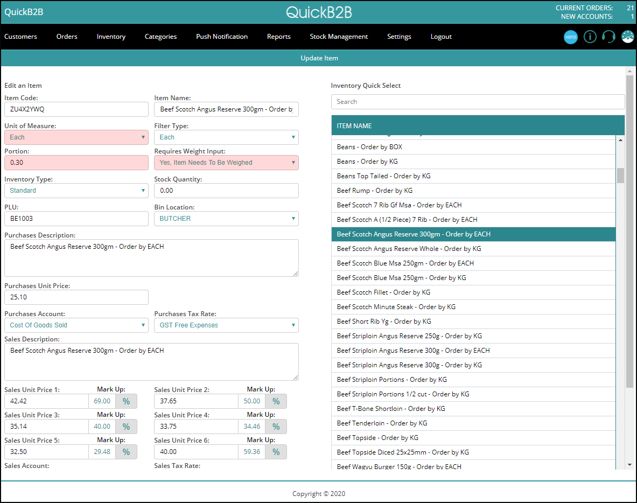Click the Sales Description text area
Image resolution: width=637 pixels, height=503 pixels.
[151, 362]
